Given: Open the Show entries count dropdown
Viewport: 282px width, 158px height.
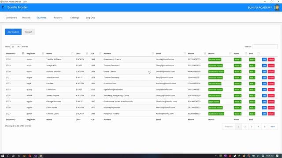Looking at the screenshot, I should [16, 47].
